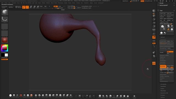Toggle the orange Draw mode button

pyautogui.click(x=27, y=7)
